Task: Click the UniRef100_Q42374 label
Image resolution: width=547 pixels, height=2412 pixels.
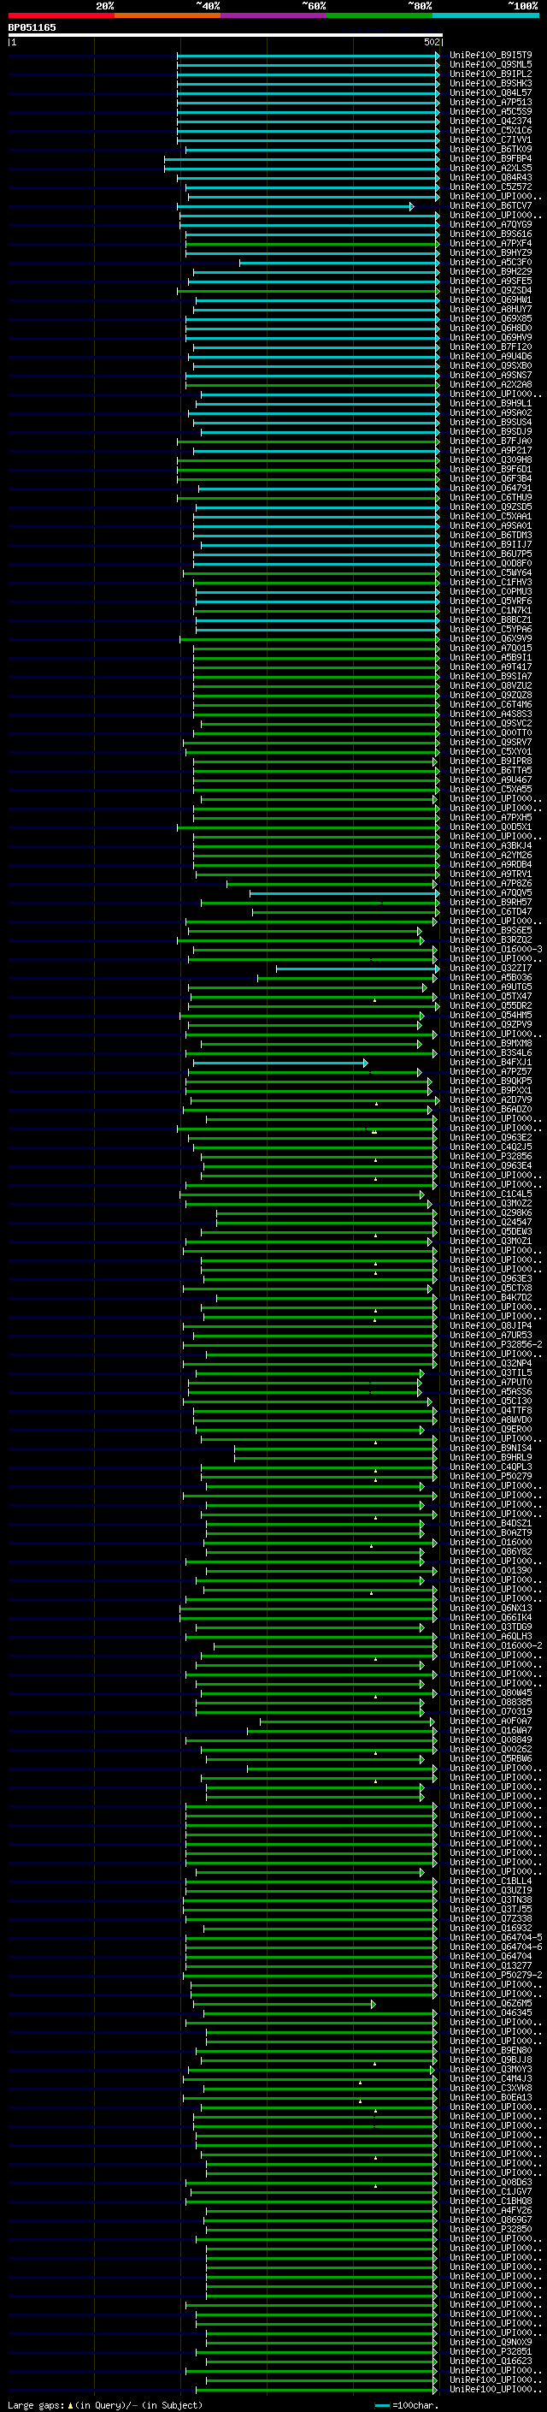Action: tap(491, 121)
